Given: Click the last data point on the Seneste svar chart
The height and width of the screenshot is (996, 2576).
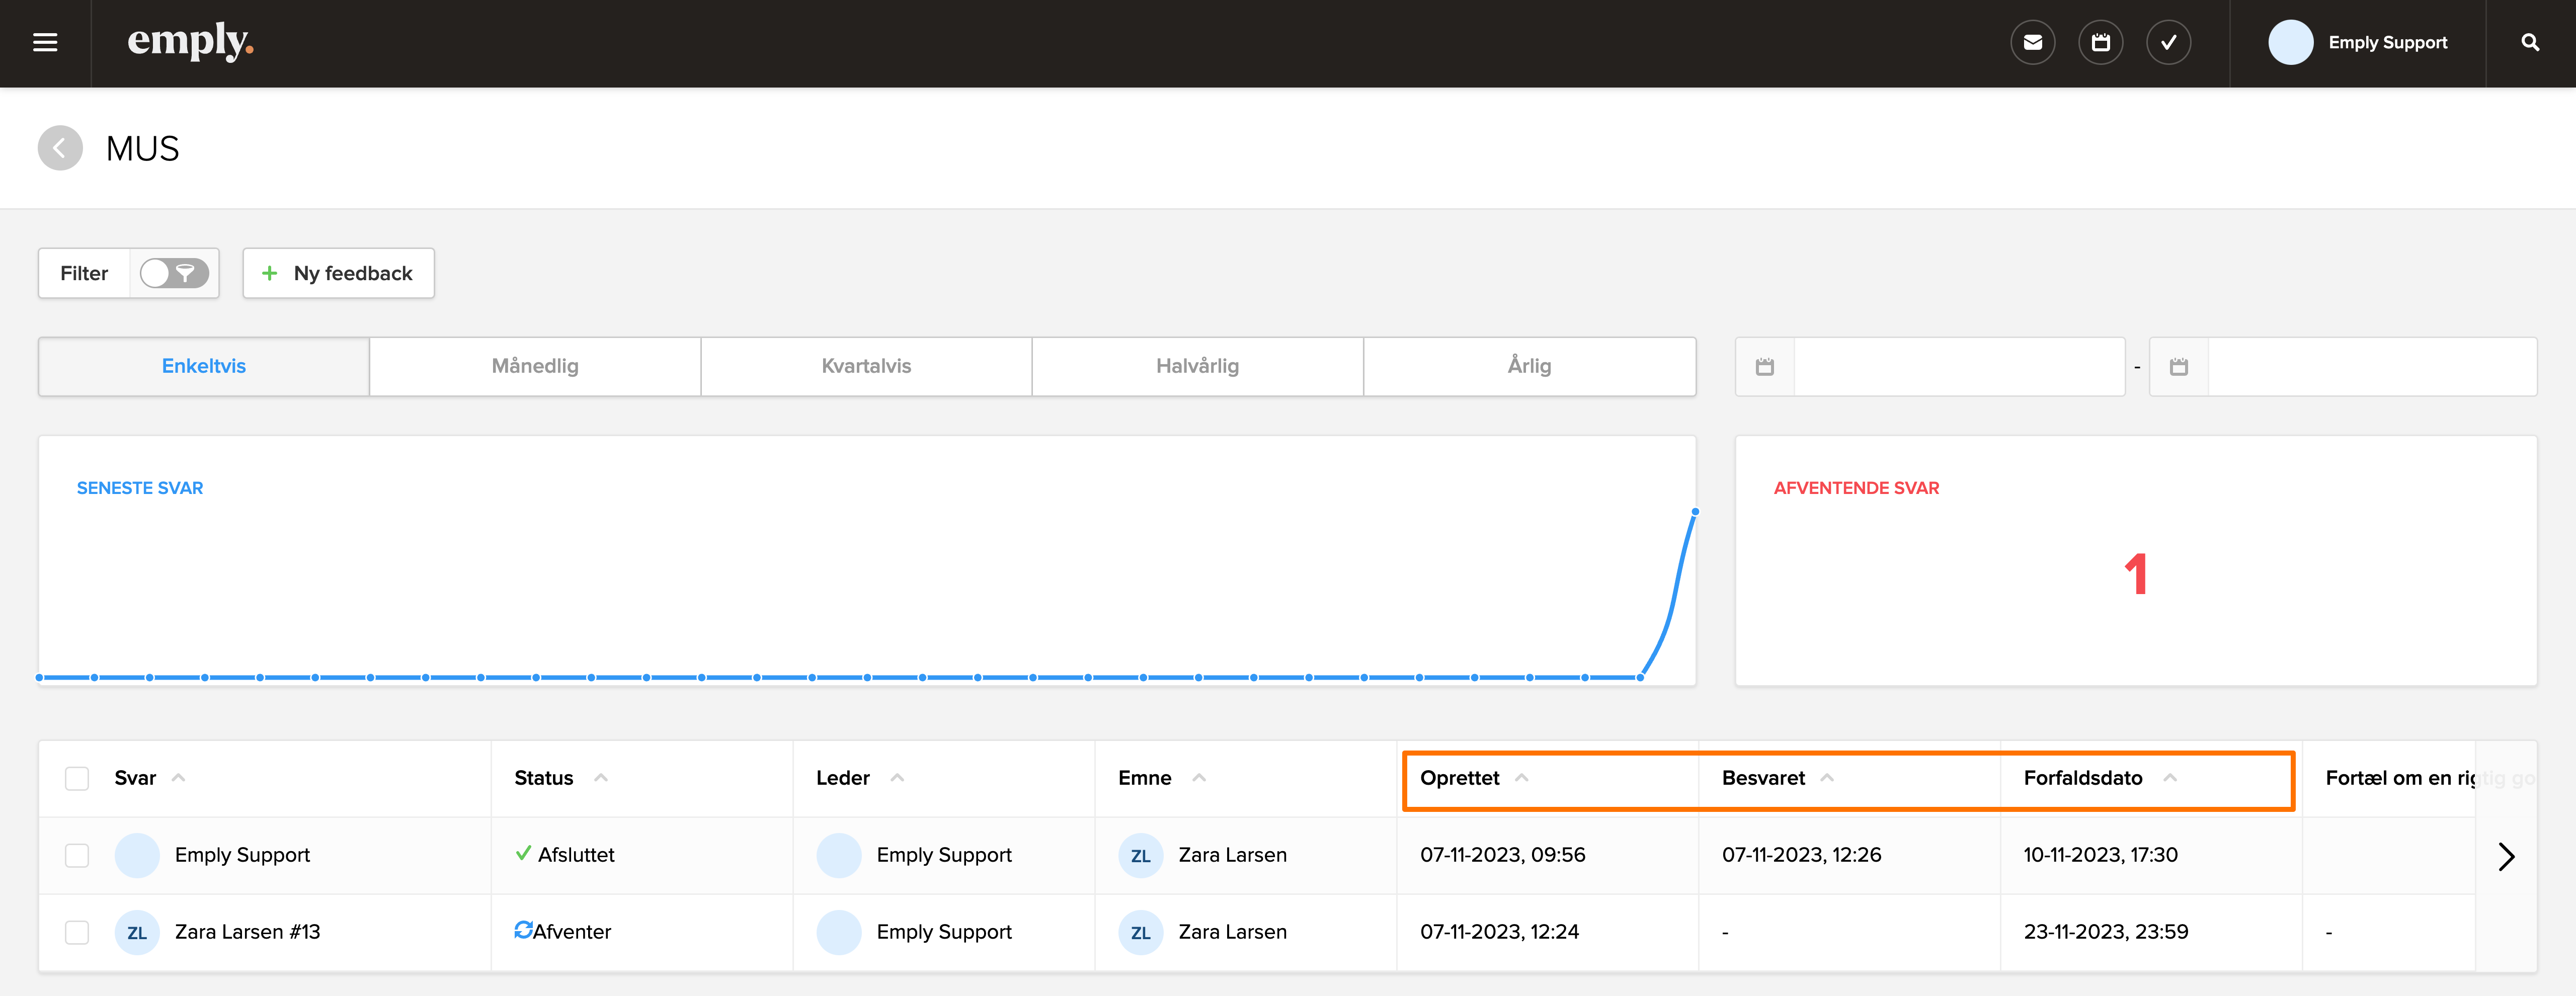Looking at the screenshot, I should tap(1694, 512).
